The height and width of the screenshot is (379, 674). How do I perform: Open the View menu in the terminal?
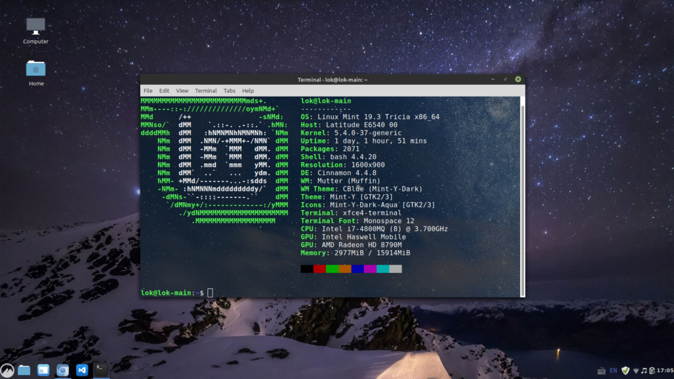(x=182, y=91)
